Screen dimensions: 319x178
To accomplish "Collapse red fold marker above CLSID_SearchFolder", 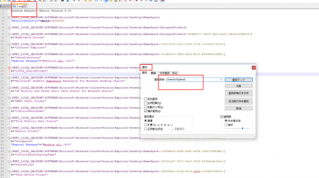I will (9, 68).
